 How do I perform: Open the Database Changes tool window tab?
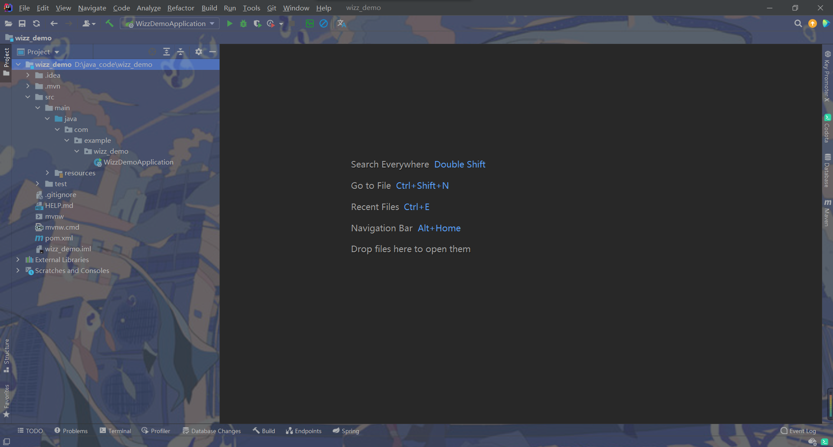[212, 431]
